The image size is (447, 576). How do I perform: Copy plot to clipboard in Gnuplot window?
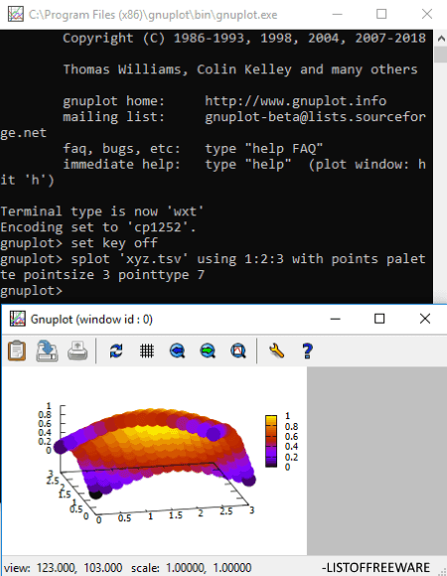(x=17, y=351)
